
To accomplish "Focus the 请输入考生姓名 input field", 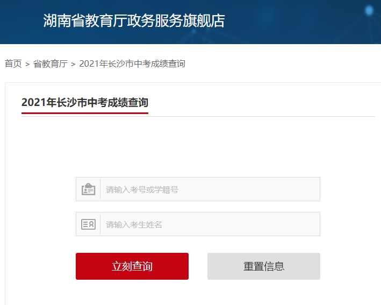I will pos(210,224).
